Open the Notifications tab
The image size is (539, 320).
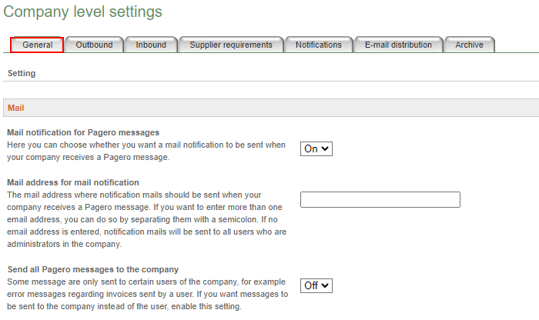[x=319, y=45]
